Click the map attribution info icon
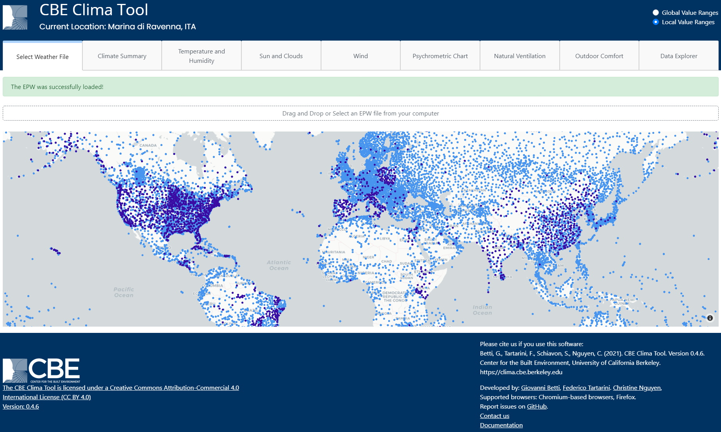 [710, 318]
